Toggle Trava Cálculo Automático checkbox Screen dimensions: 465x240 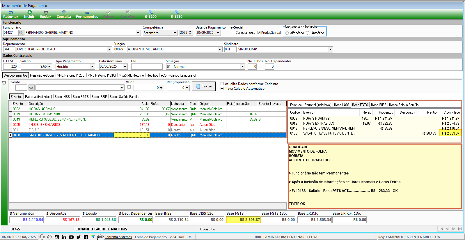(x=222, y=89)
